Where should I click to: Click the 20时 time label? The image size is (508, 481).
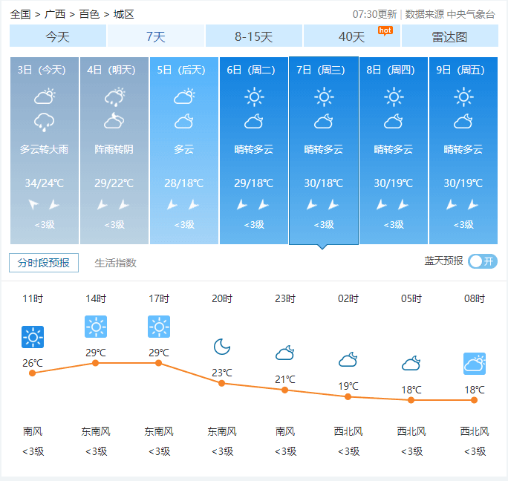click(x=222, y=298)
